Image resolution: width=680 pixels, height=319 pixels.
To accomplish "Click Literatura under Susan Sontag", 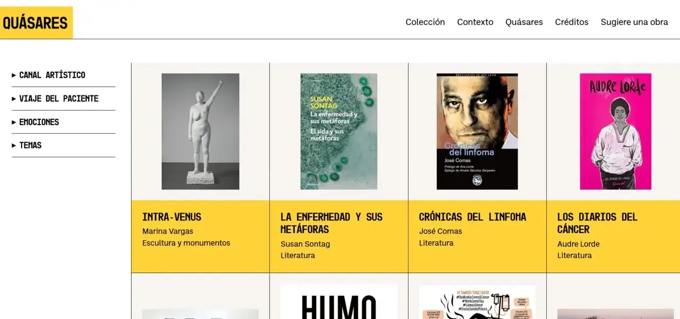I will coord(297,255).
